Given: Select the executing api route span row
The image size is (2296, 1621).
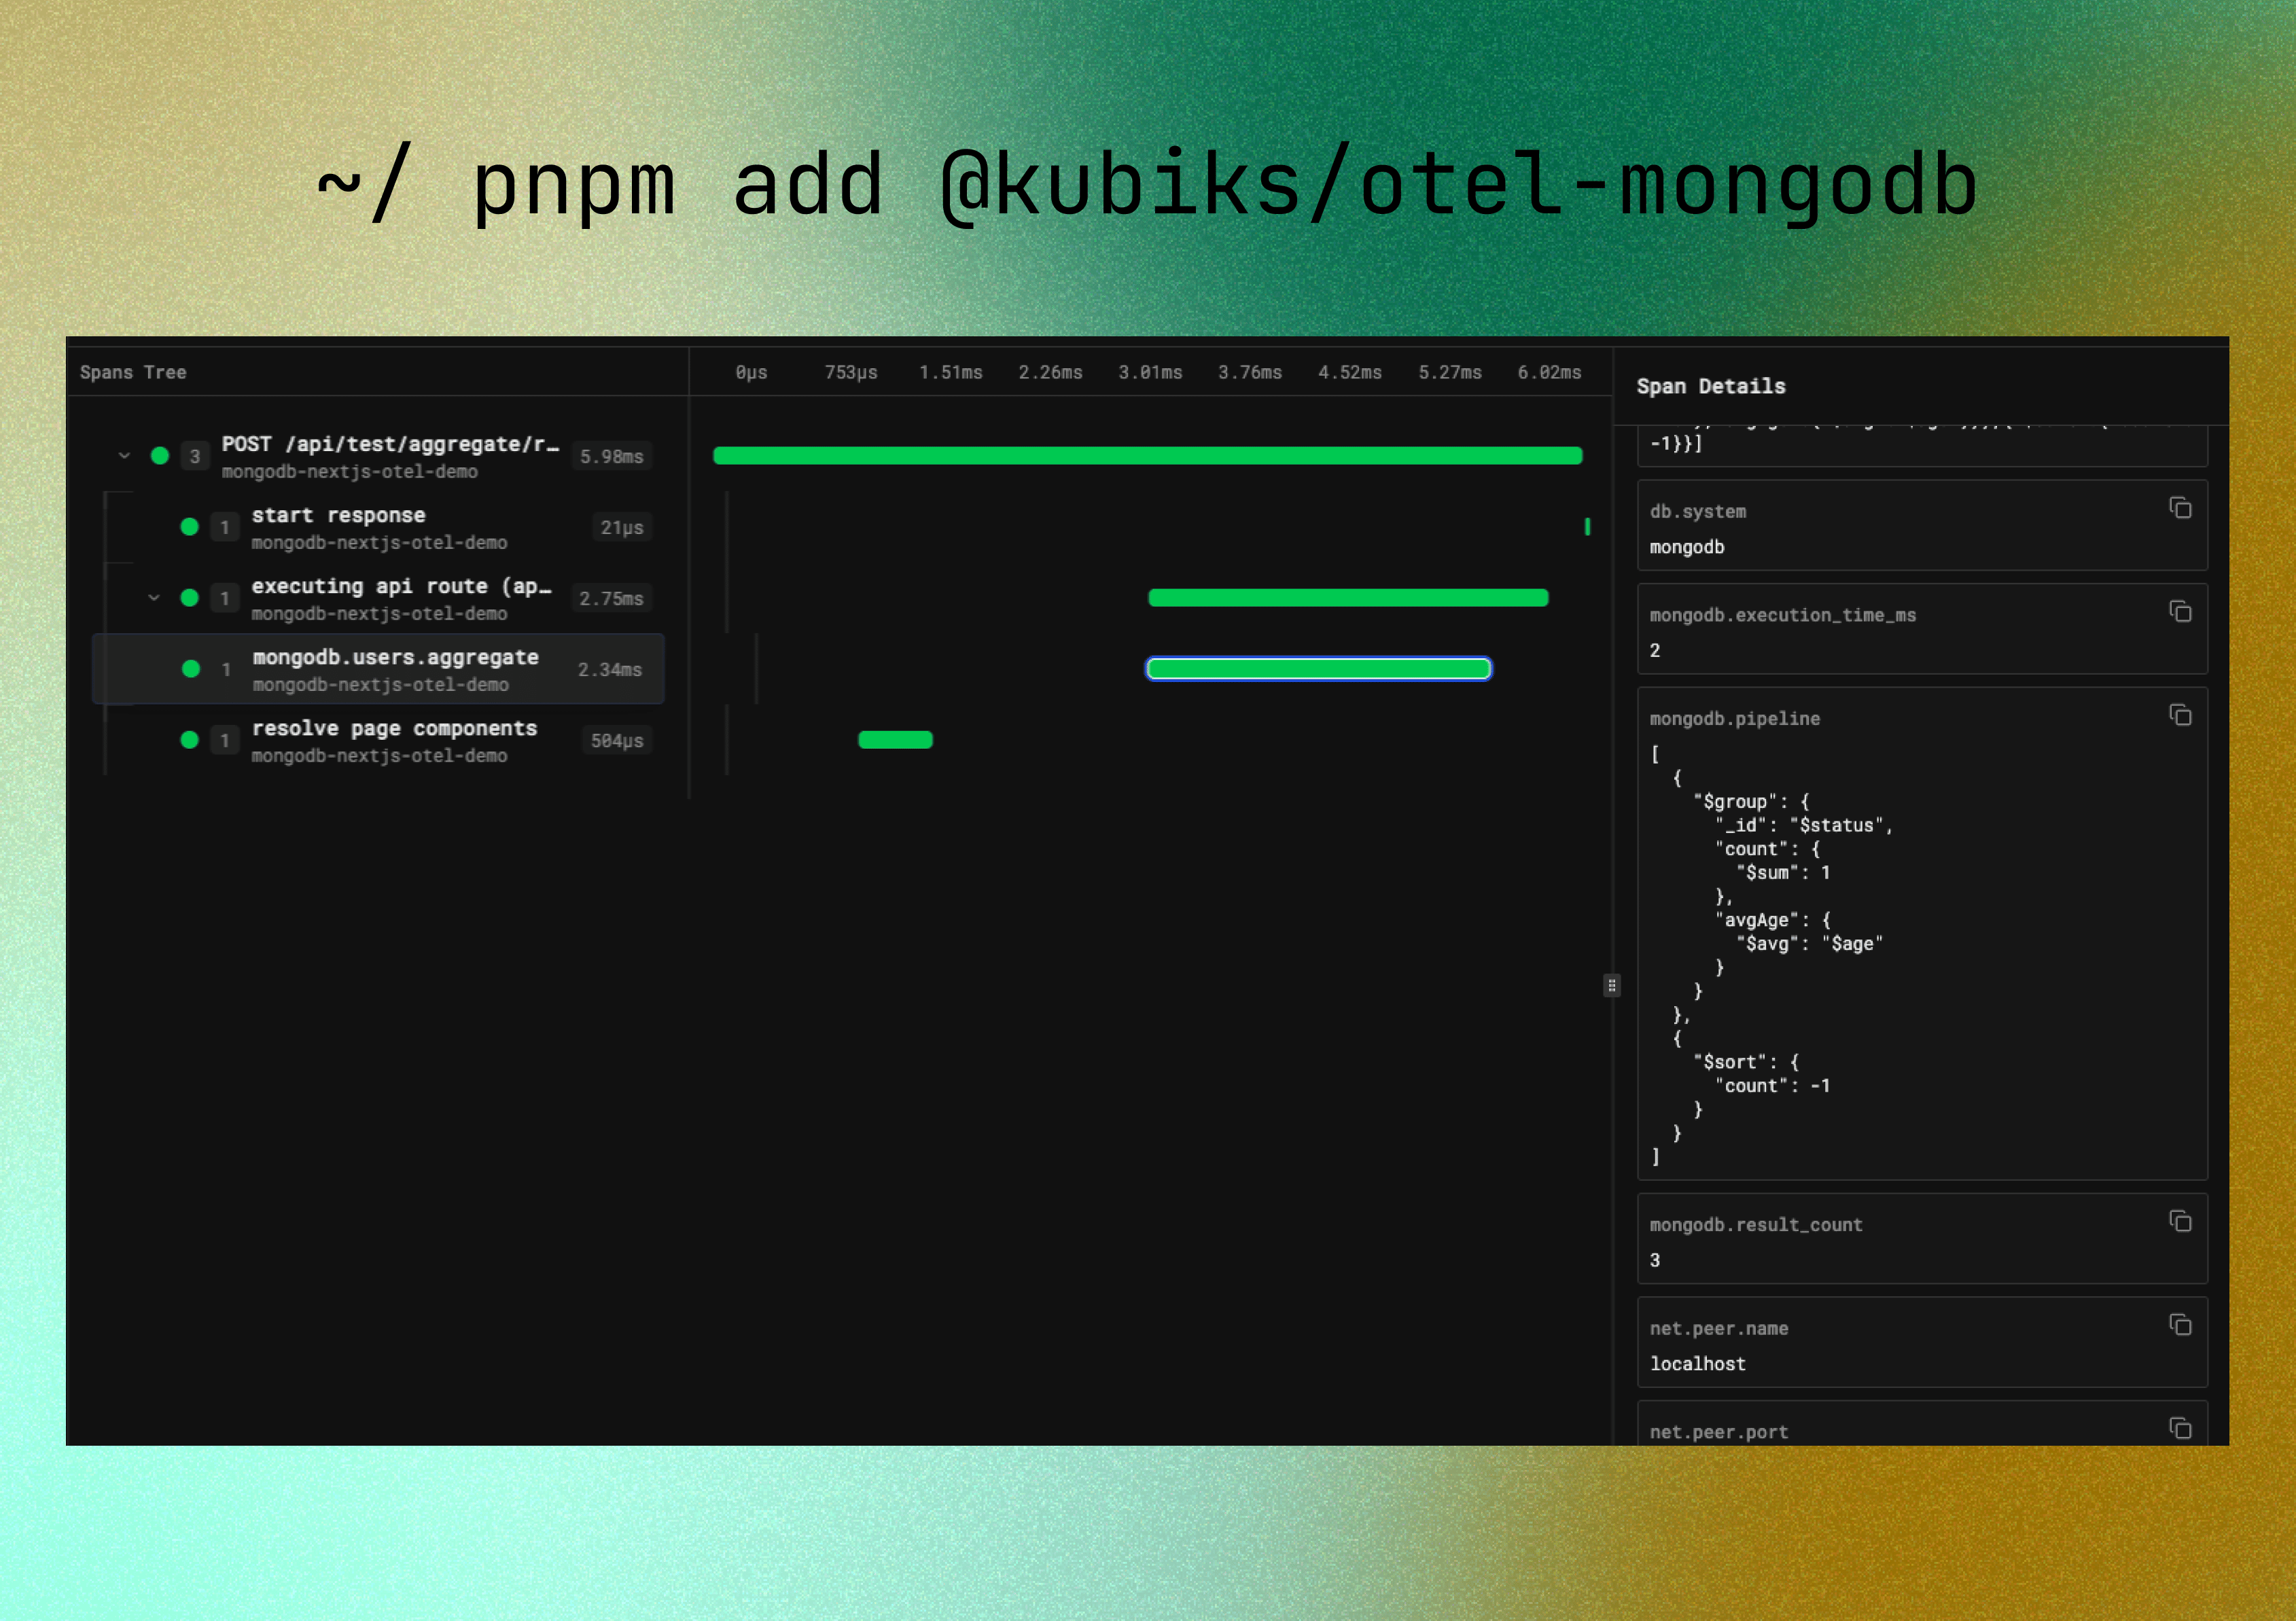Looking at the screenshot, I should tap(378, 598).
